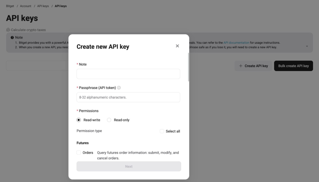Click the plus icon on Create API key
Image resolution: width=319 pixels, height=182 pixels.
(240, 66)
